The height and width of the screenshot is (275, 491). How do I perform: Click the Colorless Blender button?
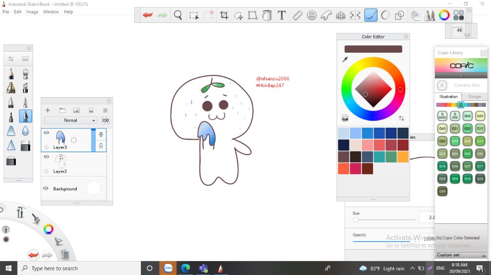point(442,85)
